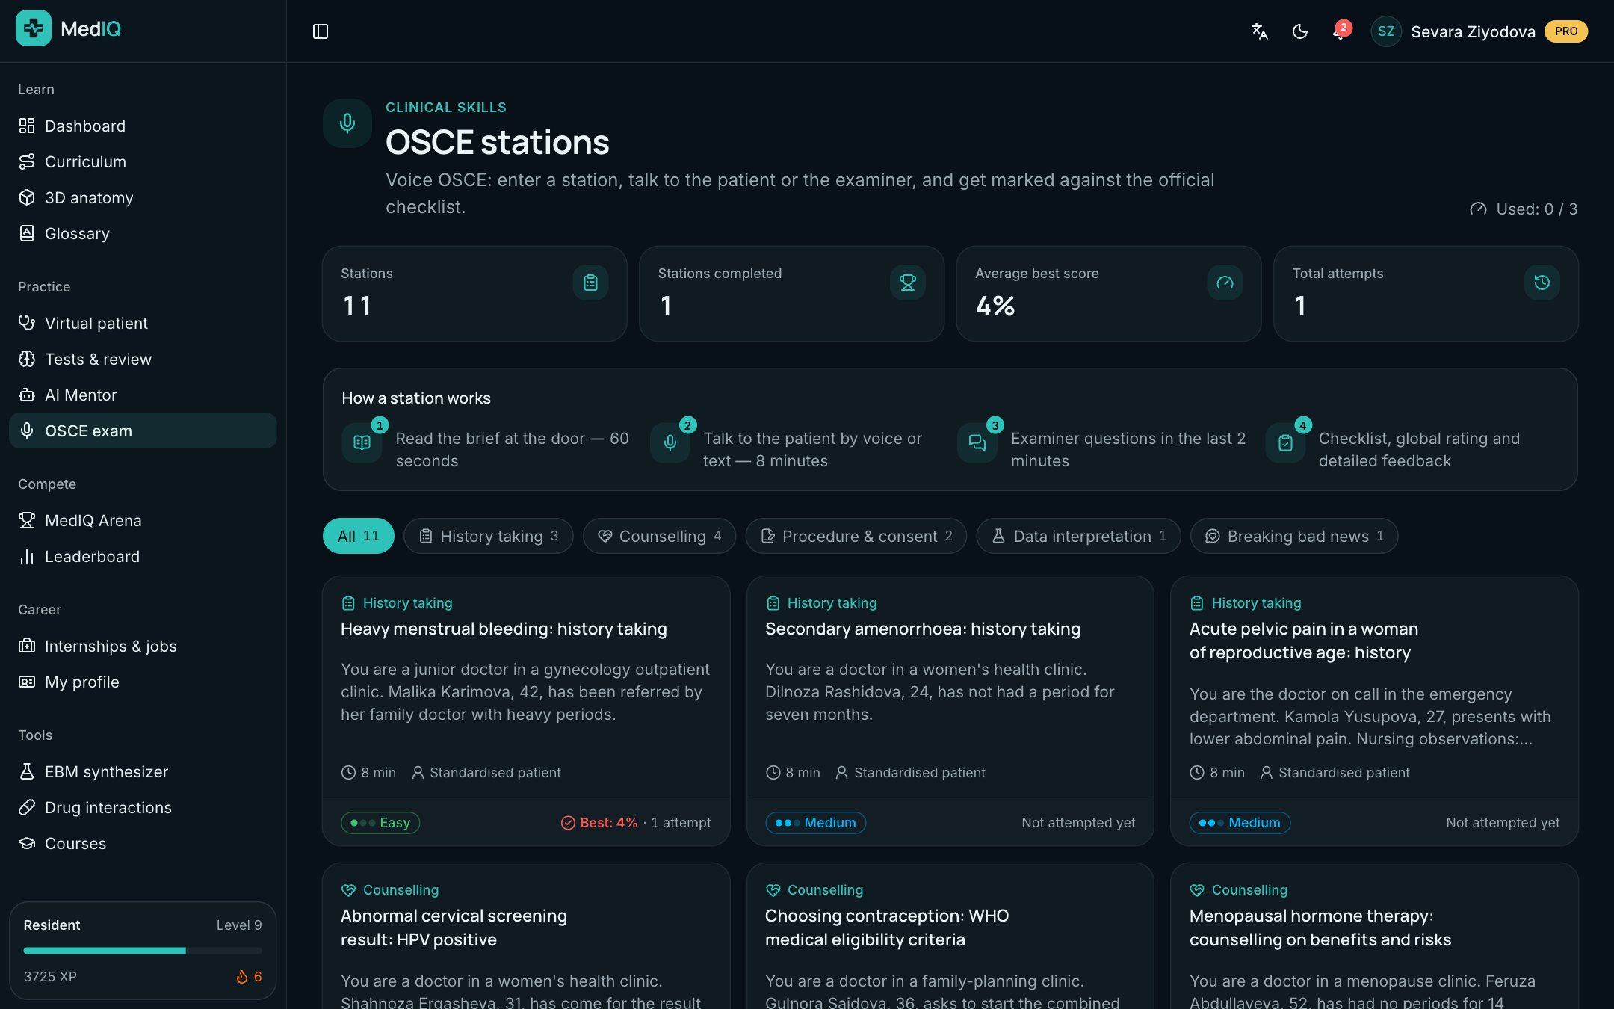Go to Tests & review
Image resolution: width=1614 pixels, height=1009 pixels.
[x=143, y=359]
